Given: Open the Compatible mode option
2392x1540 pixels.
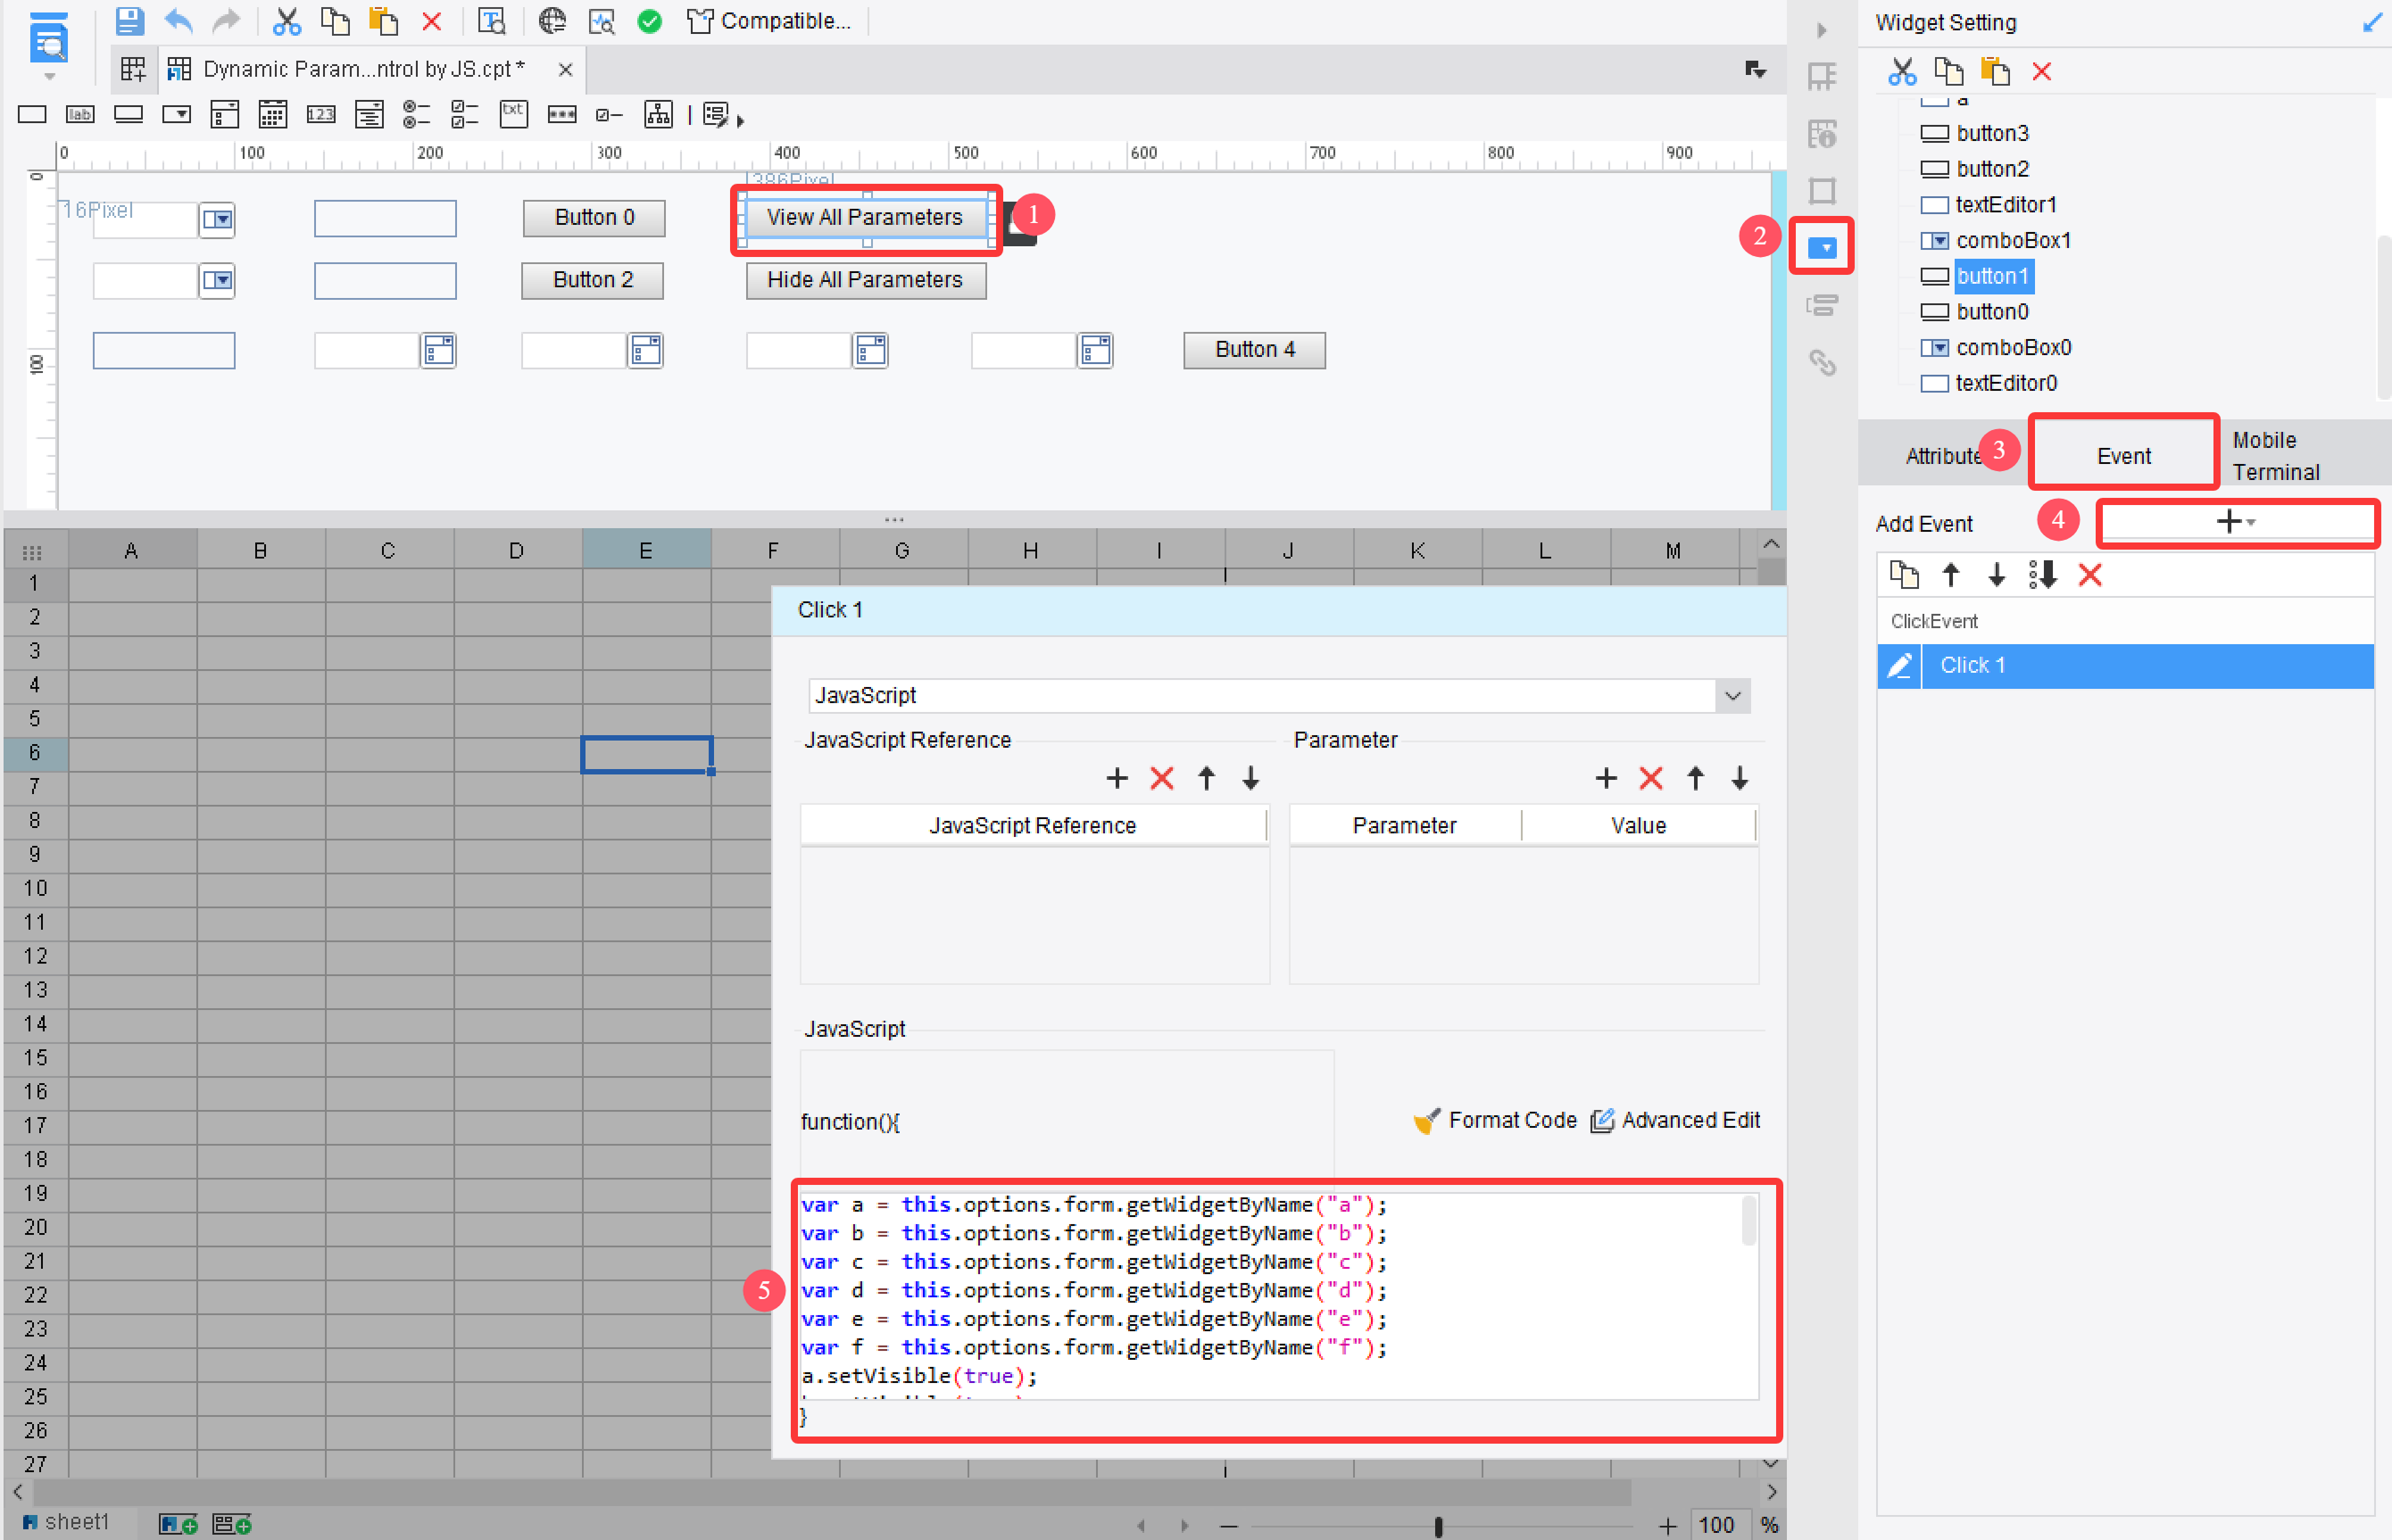Looking at the screenshot, I should [x=768, y=21].
